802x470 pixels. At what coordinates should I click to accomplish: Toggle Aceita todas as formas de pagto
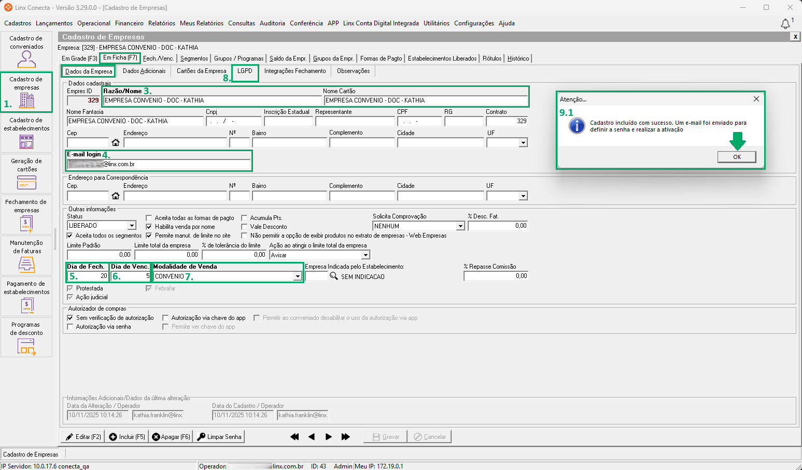tap(149, 218)
